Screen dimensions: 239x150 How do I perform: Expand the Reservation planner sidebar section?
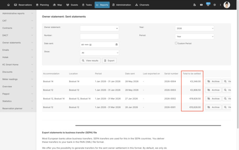click(18, 108)
